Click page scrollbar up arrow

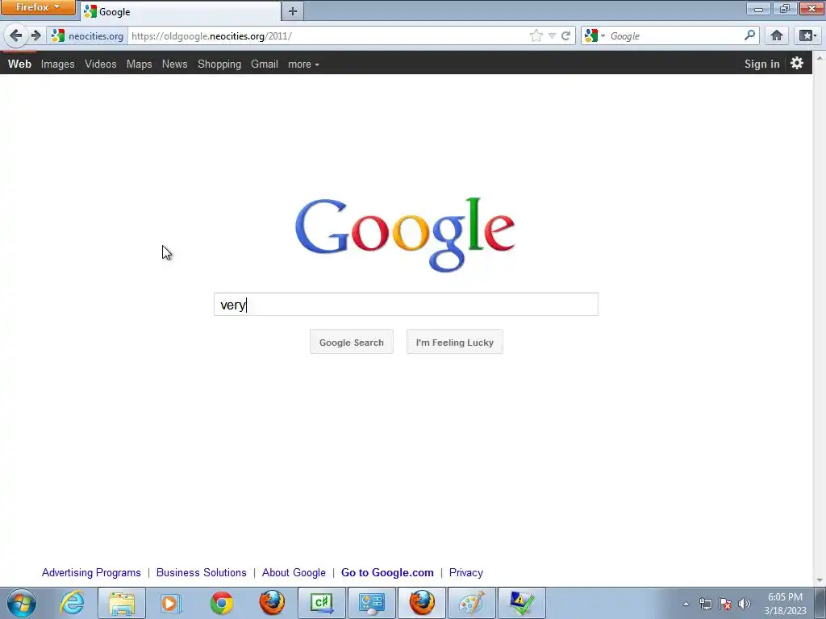click(820, 56)
